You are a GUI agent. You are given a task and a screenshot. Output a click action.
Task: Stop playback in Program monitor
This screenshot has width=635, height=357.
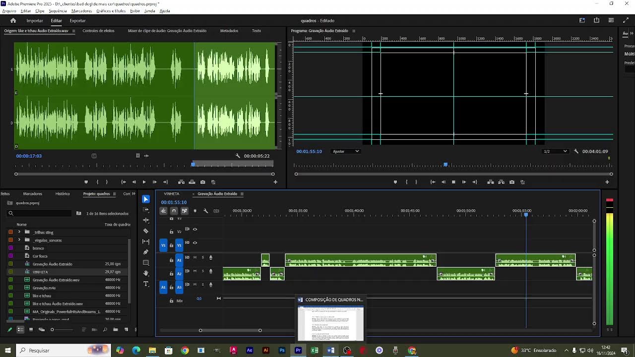point(453,182)
